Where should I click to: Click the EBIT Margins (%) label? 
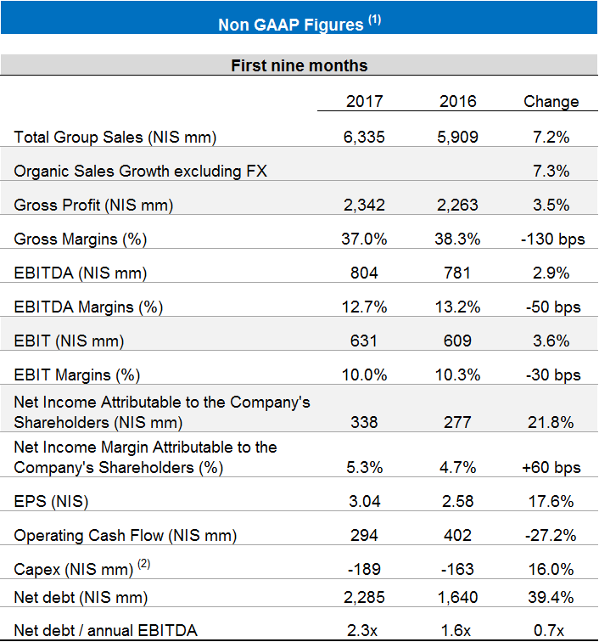pos(77,374)
